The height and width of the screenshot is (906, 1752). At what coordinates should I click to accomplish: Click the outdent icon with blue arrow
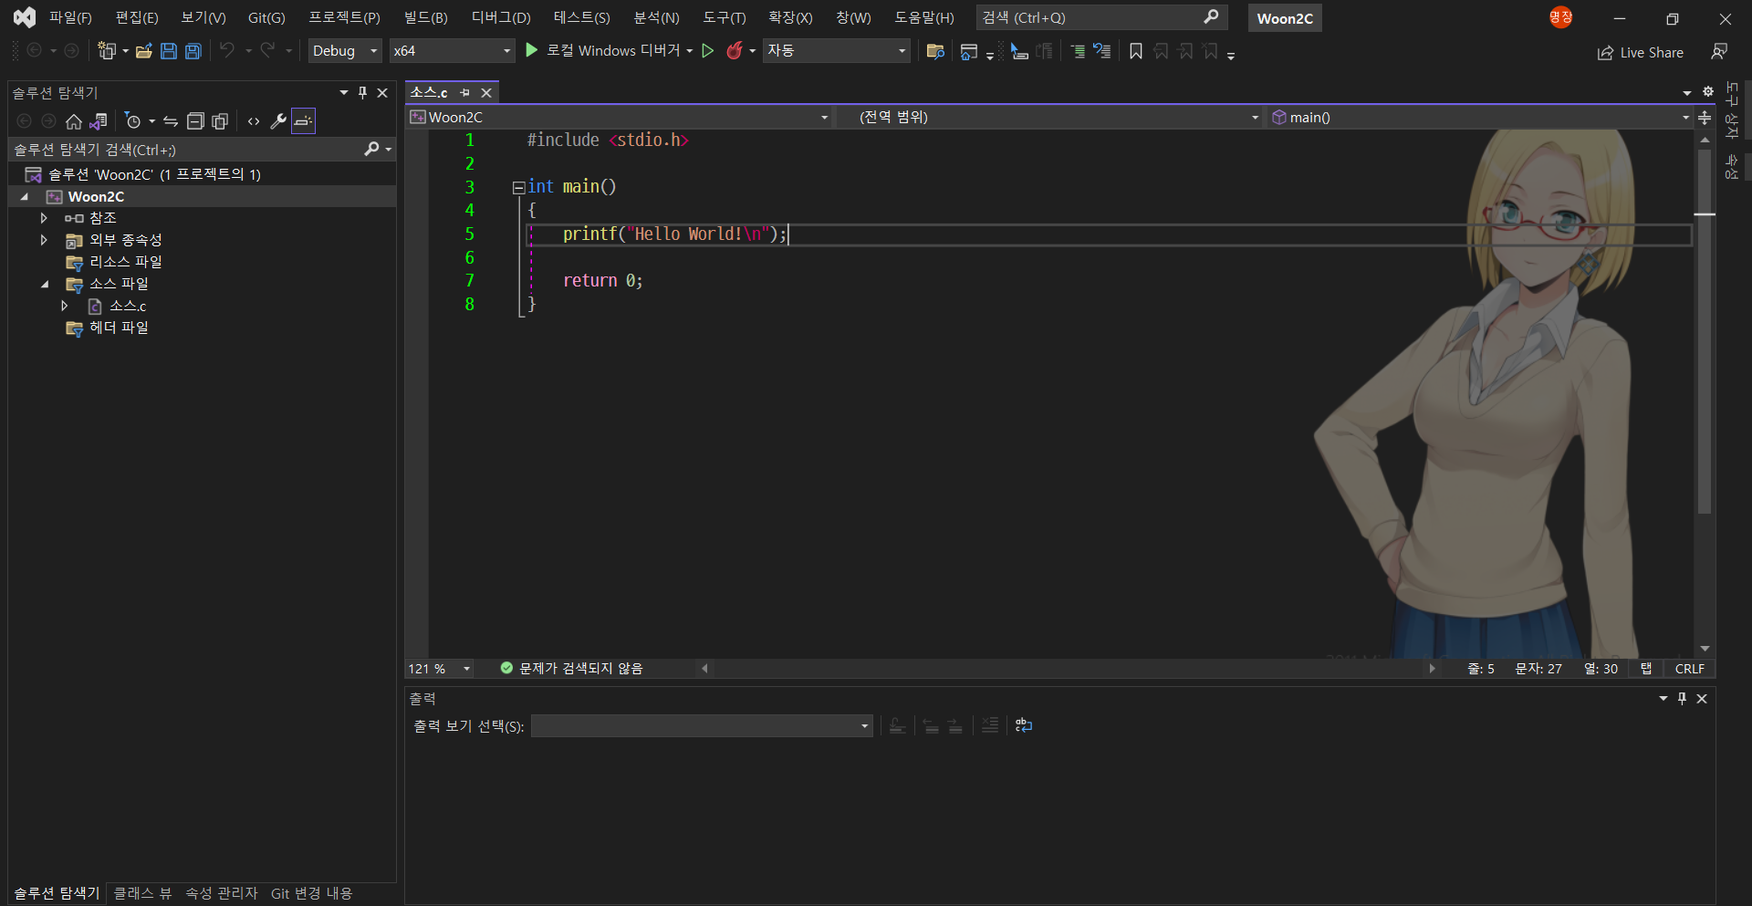tap(1102, 51)
